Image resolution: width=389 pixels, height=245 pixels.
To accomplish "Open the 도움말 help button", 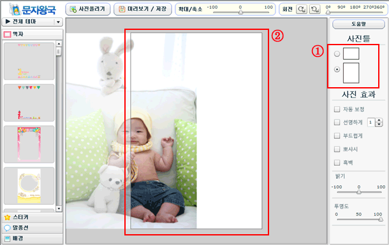I will click(x=358, y=24).
